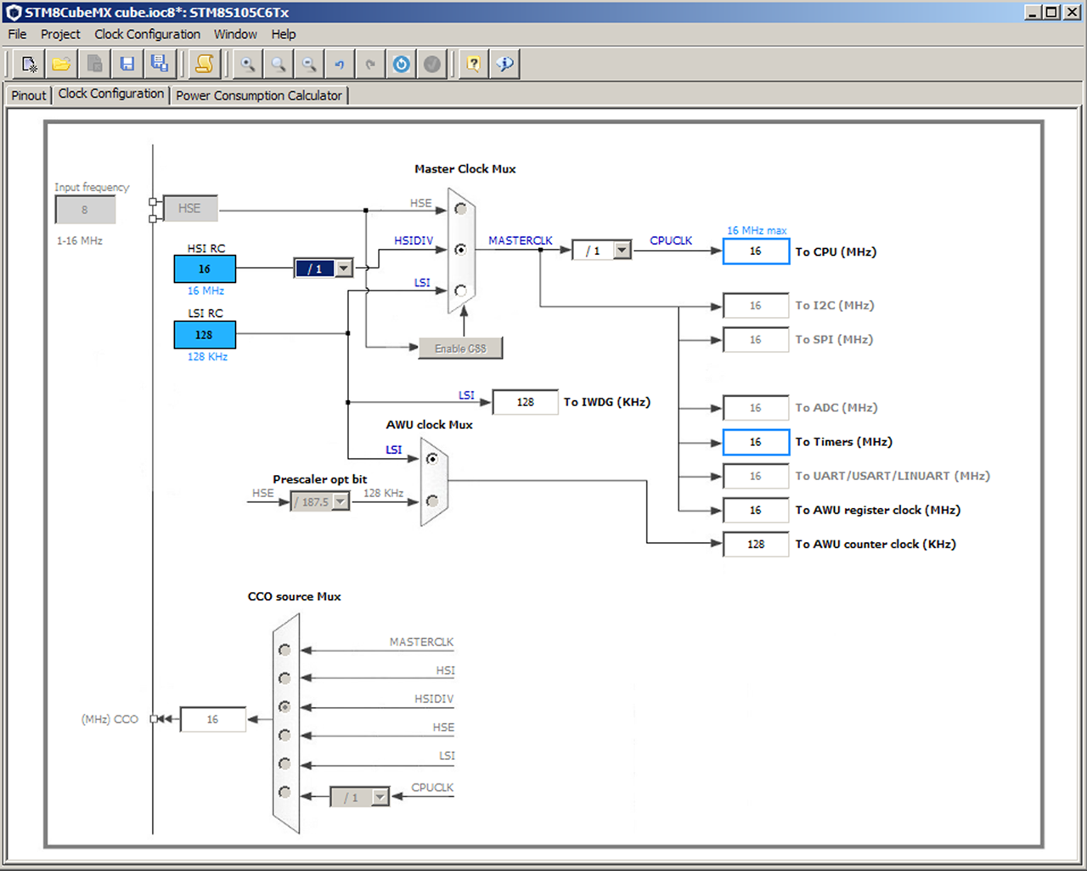Click the HSI RC 16 value box
The height and width of the screenshot is (871, 1087).
tap(205, 269)
